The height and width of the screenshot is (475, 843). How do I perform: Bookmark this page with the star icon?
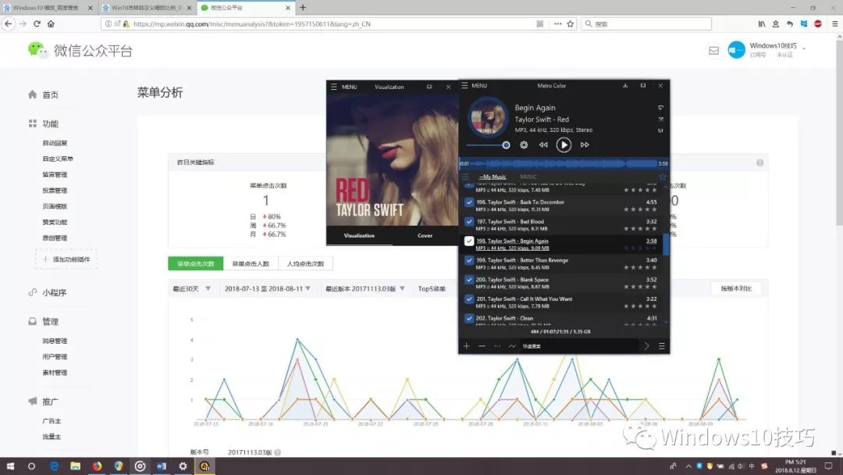(571, 23)
